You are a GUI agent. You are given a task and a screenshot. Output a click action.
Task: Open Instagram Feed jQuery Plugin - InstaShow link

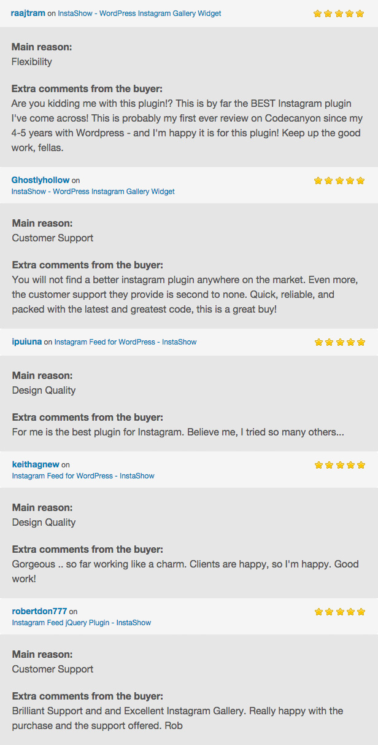click(81, 623)
